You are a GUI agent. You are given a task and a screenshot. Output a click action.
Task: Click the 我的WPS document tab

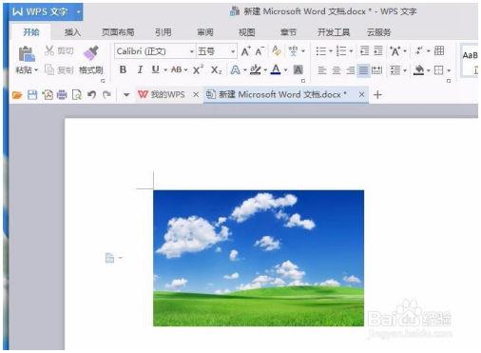pos(162,94)
